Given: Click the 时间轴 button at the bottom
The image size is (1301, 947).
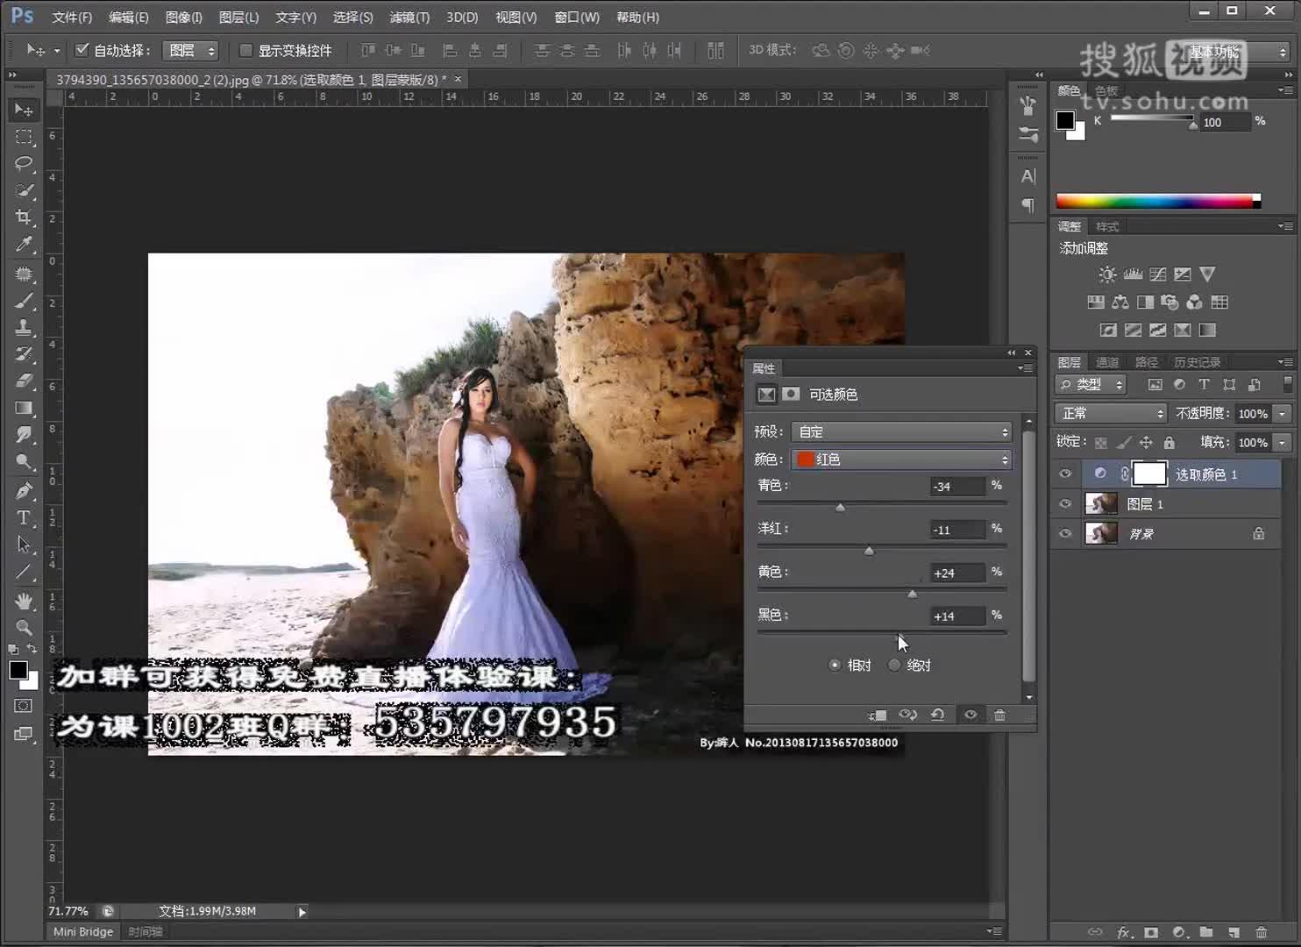Looking at the screenshot, I should [144, 931].
